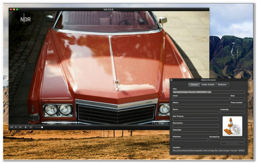The image size is (257, 163).
Task: Open the Codec Details tab
Action: (x=208, y=85)
